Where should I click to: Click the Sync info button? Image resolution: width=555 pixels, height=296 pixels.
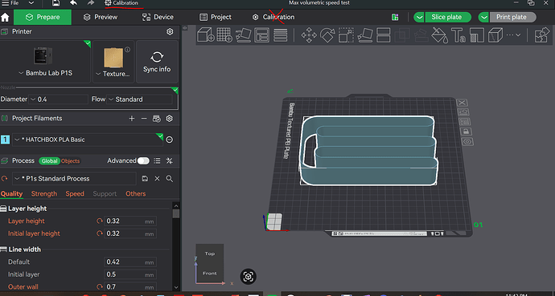click(x=157, y=62)
